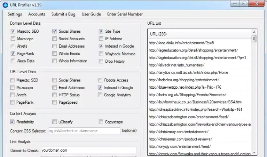Image resolution: width=267 pixels, height=157 pixels.
Task: Select alivedir.net/arts_humanities/ URL row
Action: 200,65
